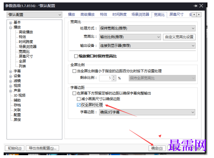Expand the 设备 tree node
Viewport: 214px width, 158px height.
[x=11, y=76]
